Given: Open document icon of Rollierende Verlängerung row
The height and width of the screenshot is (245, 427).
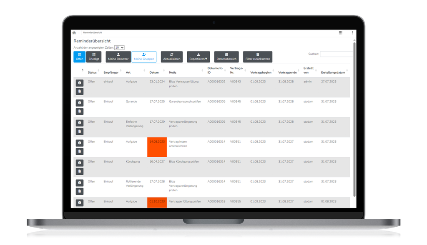Looking at the screenshot, I should click(80, 191).
